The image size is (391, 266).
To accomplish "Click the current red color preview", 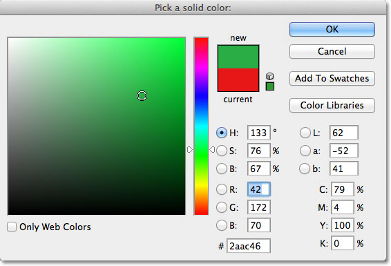I will pyautogui.click(x=238, y=79).
